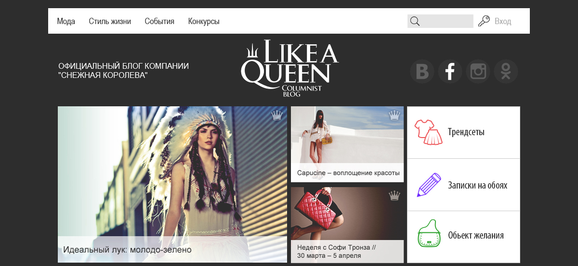Open the VKontakte social icon

tap(422, 72)
